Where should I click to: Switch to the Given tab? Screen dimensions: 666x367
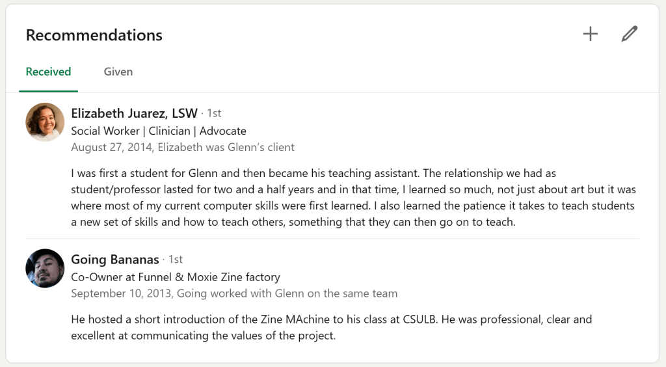(x=118, y=72)
